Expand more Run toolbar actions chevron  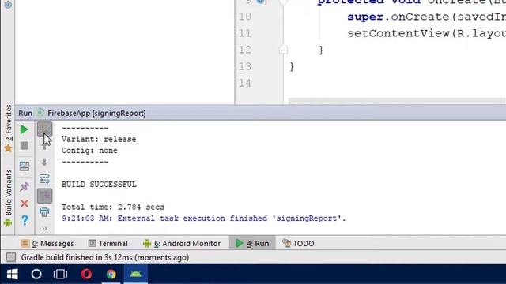[44, 229]
